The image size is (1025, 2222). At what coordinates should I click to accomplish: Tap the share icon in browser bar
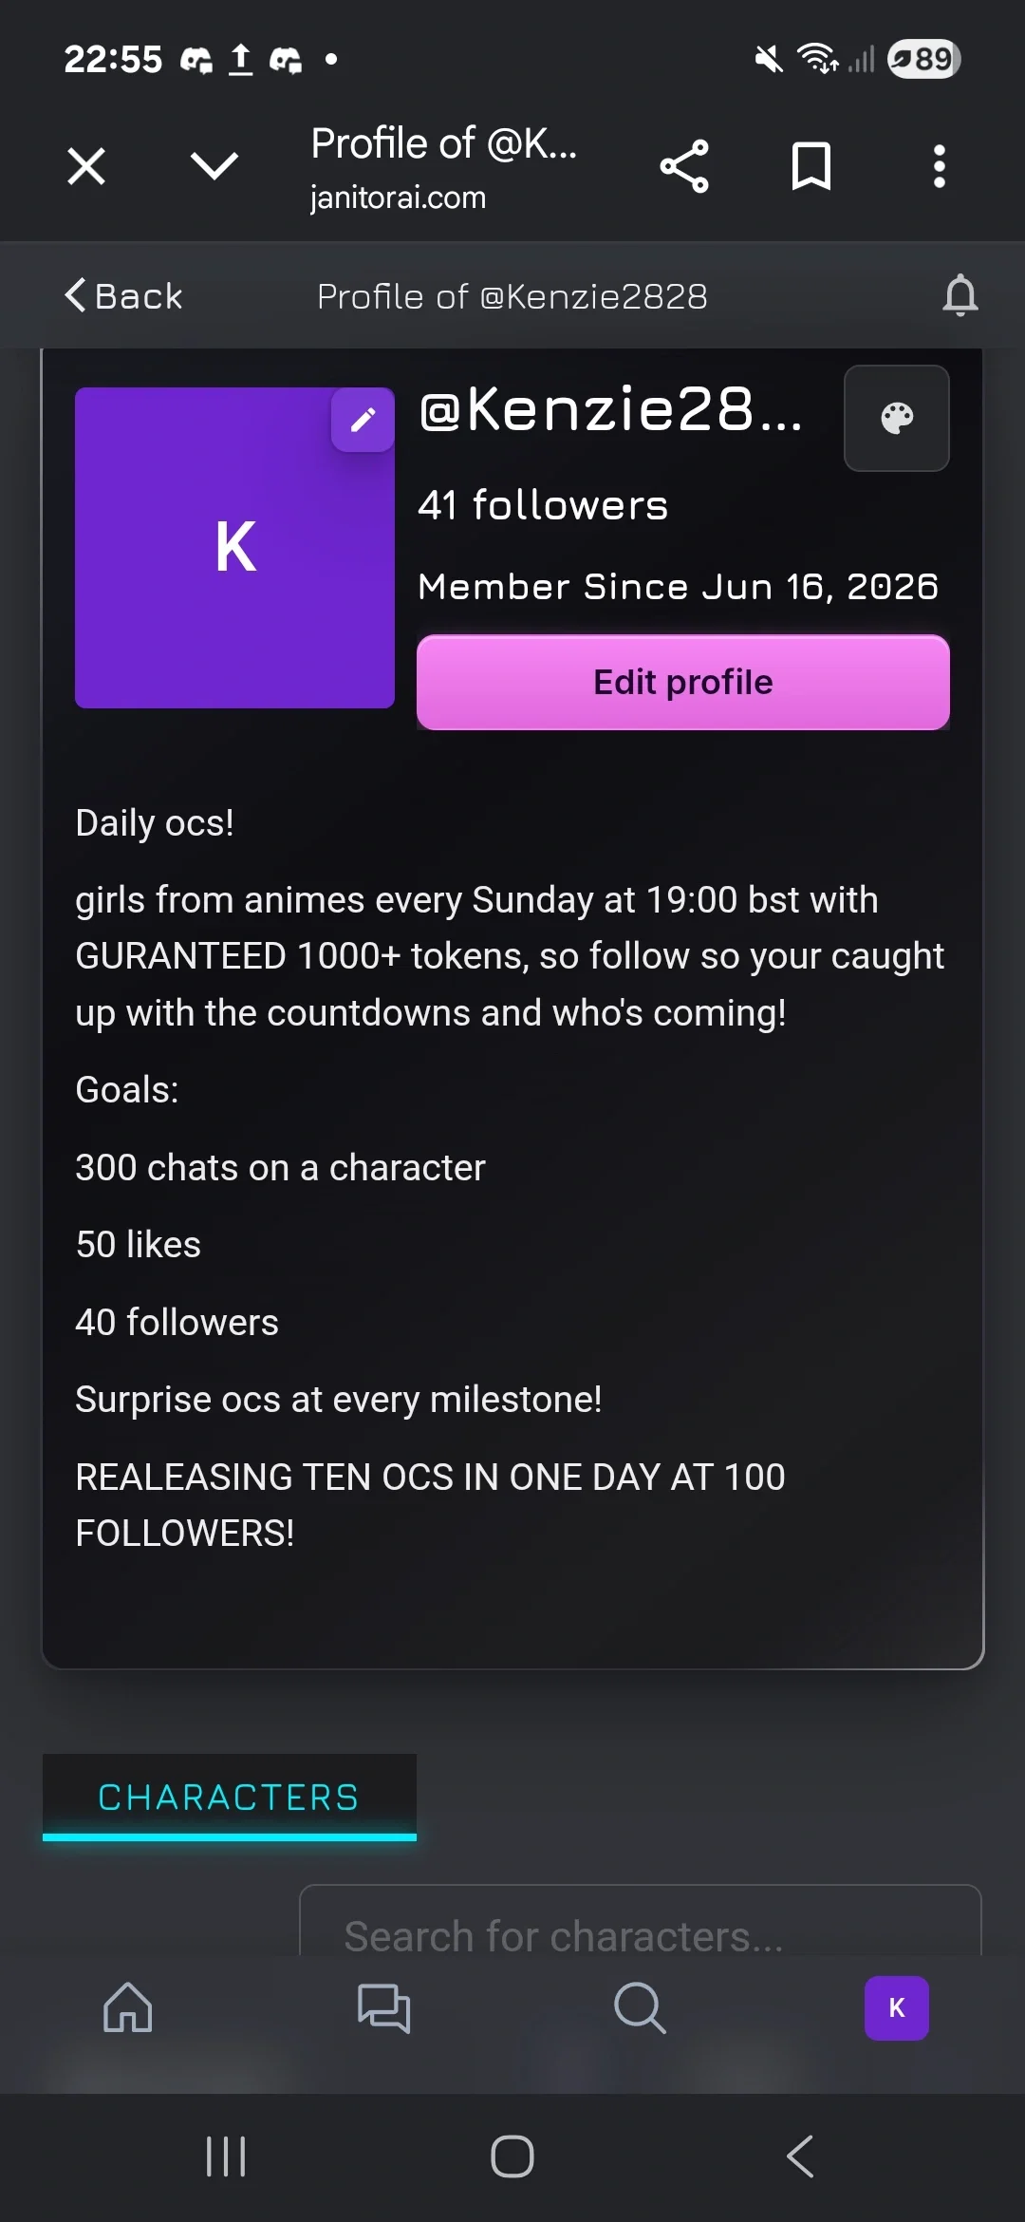684,167
